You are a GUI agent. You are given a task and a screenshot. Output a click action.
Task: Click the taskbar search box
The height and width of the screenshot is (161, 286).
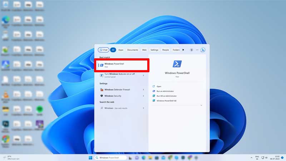point(110,157)
